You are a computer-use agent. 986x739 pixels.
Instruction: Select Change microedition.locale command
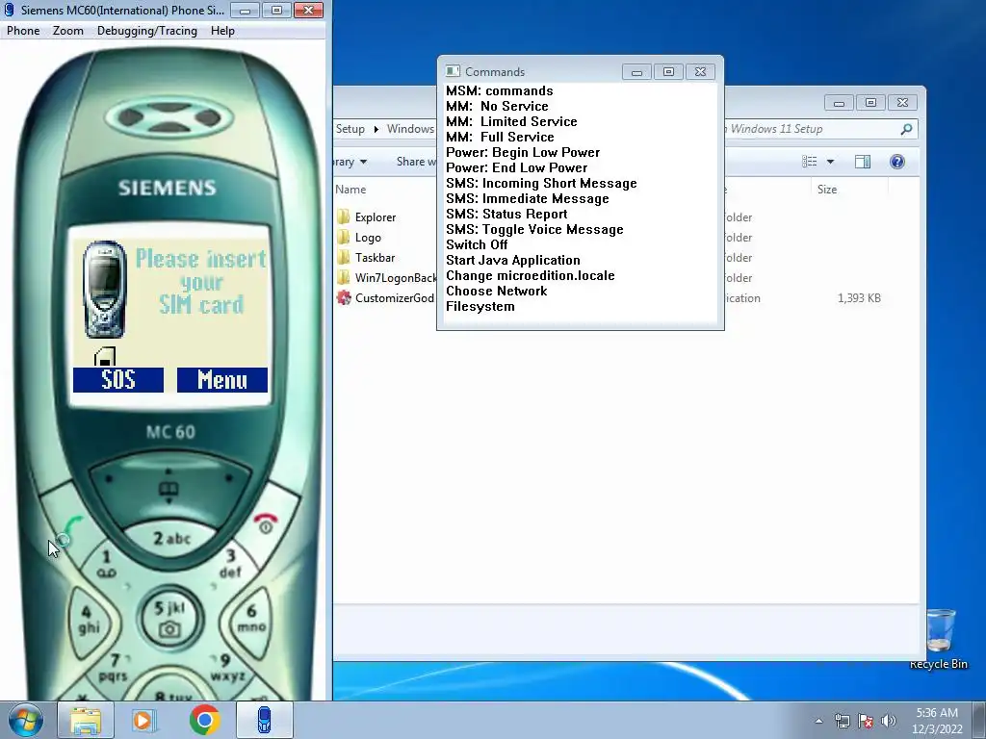click(531, 275)
